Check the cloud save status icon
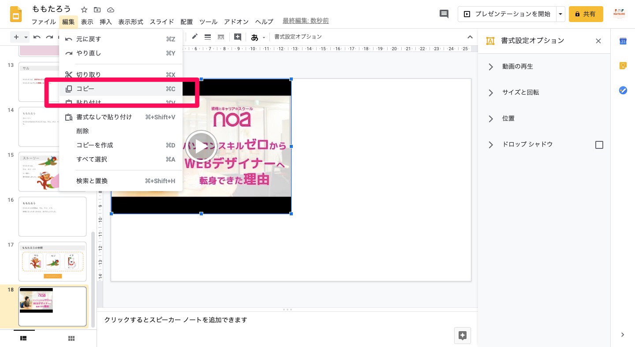Image resolution: width=635 pixels, height=347 pixels. [111, 10]
